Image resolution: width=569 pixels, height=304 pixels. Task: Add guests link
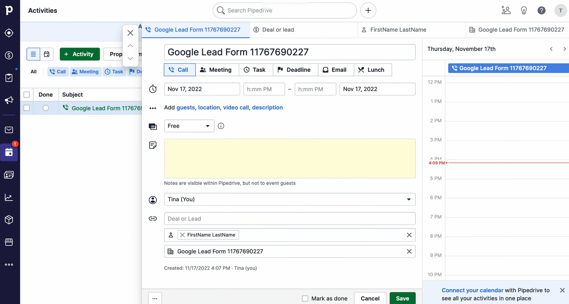click(x=185, y=107)
